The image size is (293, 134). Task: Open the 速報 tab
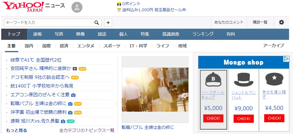pyautogui.click(x=38, y=34)
